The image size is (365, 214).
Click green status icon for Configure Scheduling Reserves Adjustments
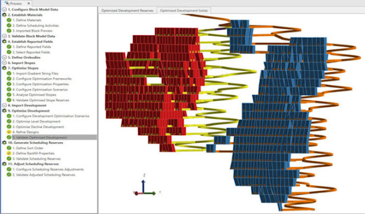point(9,169)
